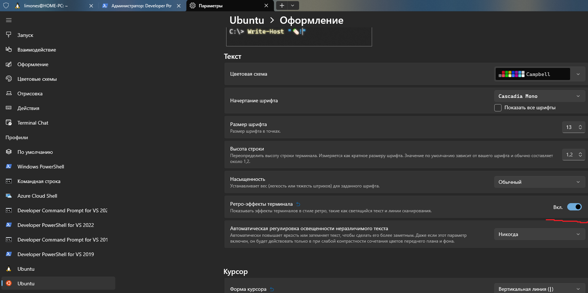This screenshot has width=588, height=293.
Task: Open Terminal Chat via its icon
Action: tap(9, 123)
